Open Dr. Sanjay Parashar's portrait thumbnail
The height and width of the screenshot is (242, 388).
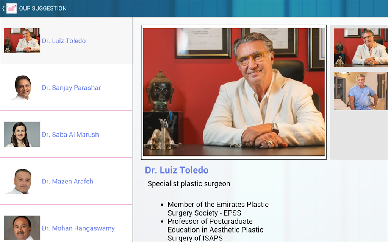22,87
